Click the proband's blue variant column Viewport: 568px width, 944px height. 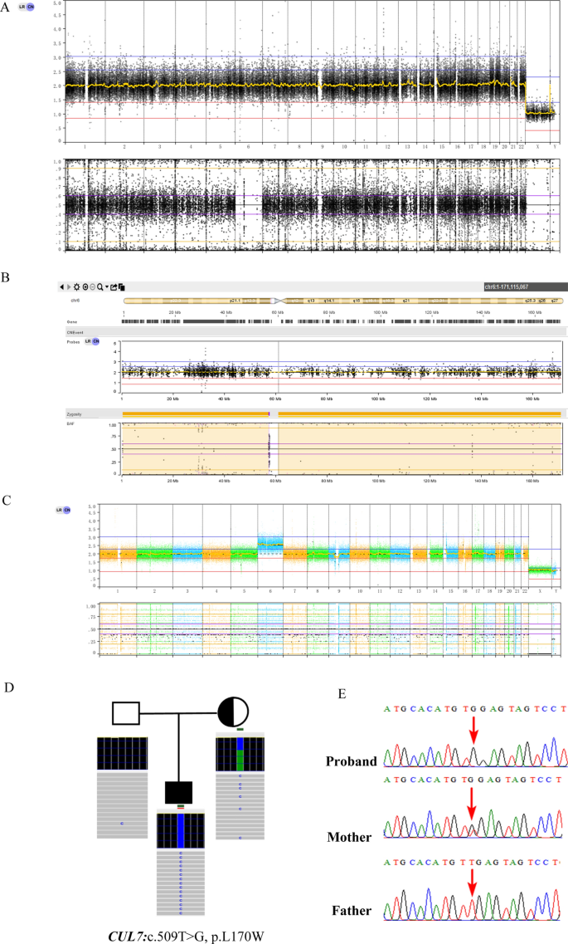(180, 831)
